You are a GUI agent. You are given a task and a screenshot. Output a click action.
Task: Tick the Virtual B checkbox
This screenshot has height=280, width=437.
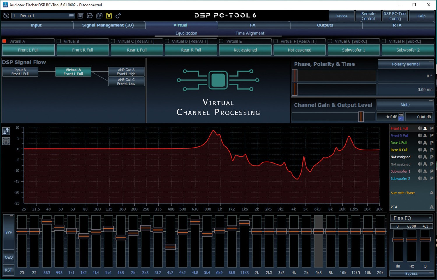[x=59, y=41]
